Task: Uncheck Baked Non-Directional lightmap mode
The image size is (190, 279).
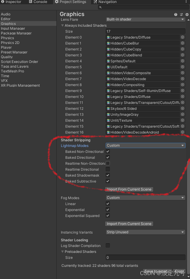Action: (108, 152)
